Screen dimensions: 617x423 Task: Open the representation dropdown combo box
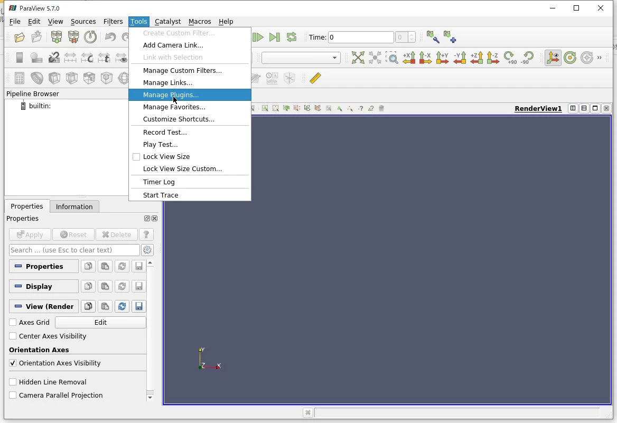pyautogui.click(x=301, y=58)
